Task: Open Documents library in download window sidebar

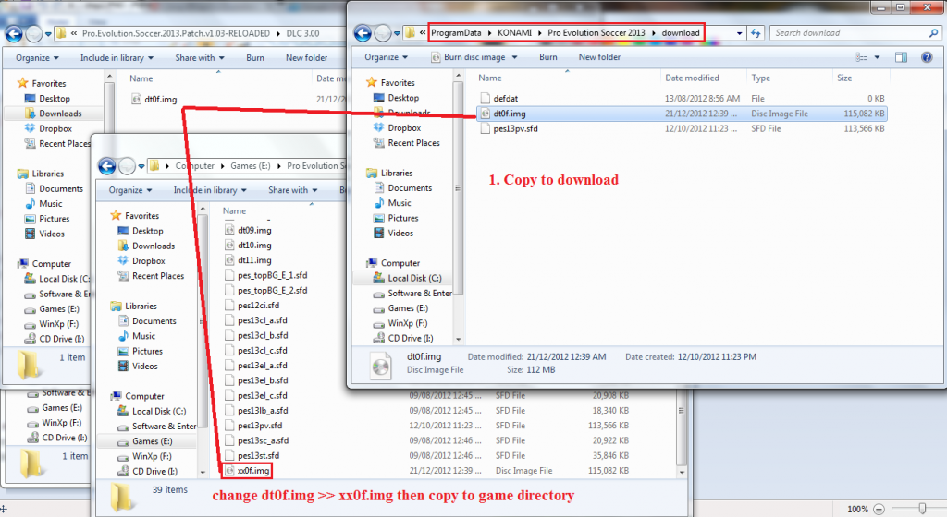Action: pos(403,188)
